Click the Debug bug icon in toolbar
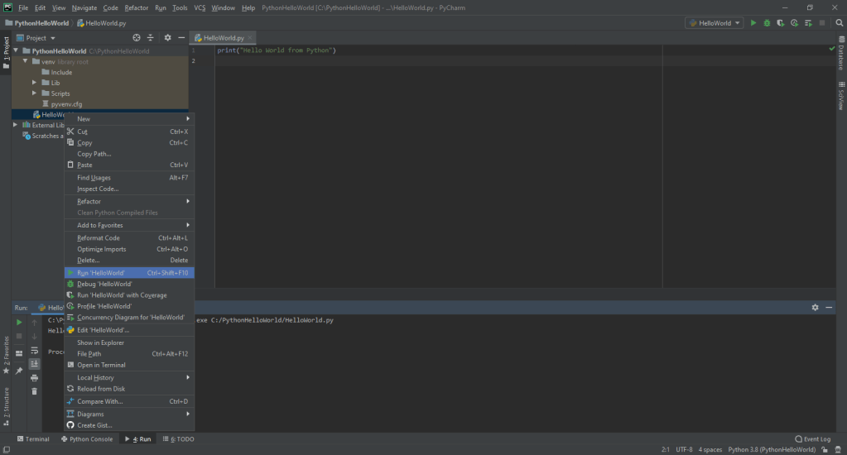Screen dimensions: 847x455 tap(767, 23)
